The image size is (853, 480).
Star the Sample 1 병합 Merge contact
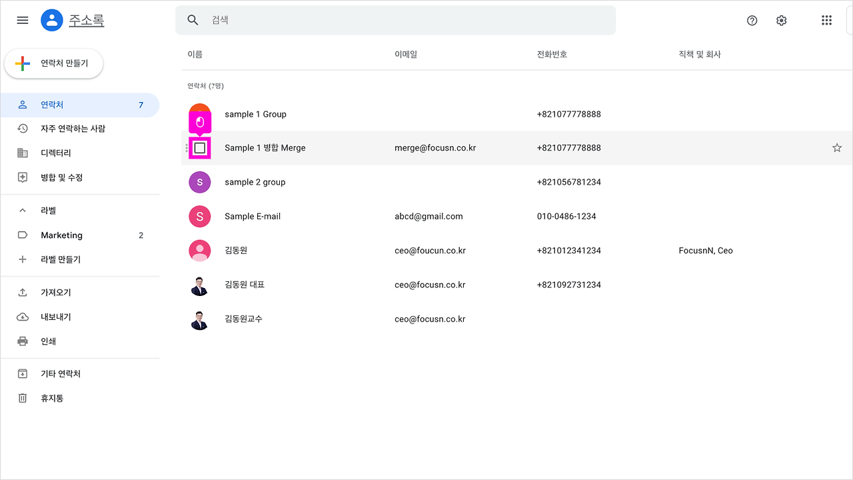click(836, 147)
